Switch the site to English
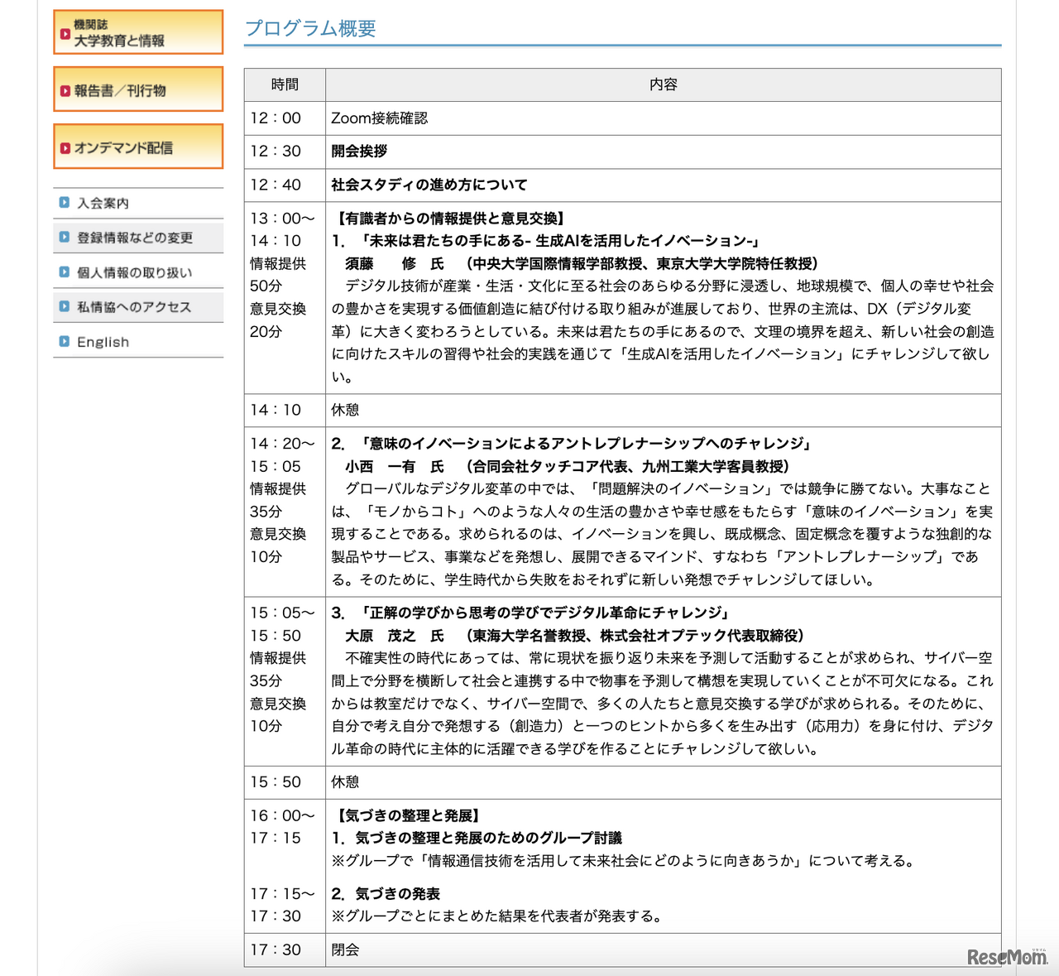 102,341
